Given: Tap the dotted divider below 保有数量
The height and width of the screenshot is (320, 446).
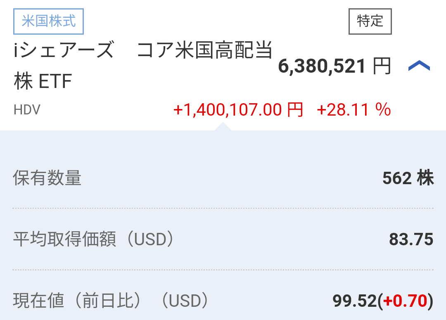Looking at the screenshot, I should 223,209.
